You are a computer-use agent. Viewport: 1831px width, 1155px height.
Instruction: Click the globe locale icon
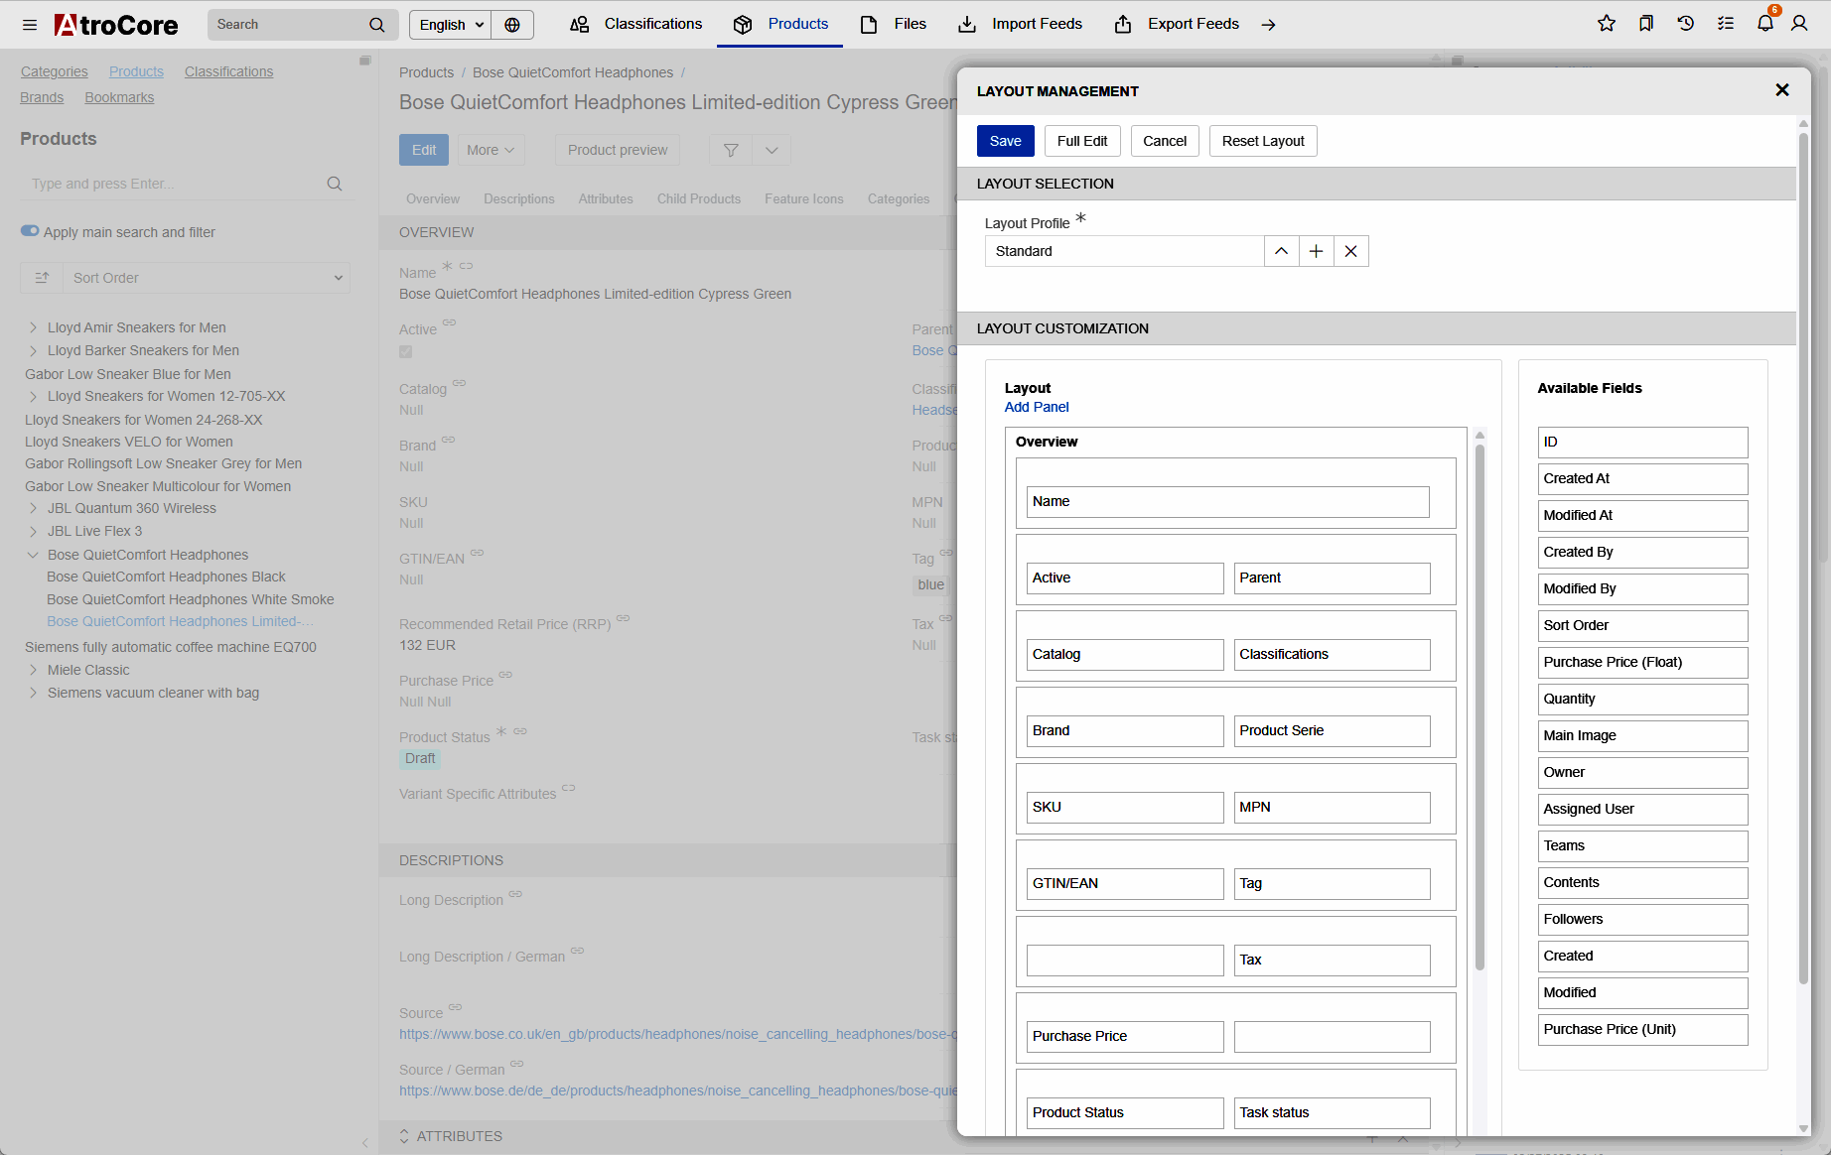coord(512,25)
